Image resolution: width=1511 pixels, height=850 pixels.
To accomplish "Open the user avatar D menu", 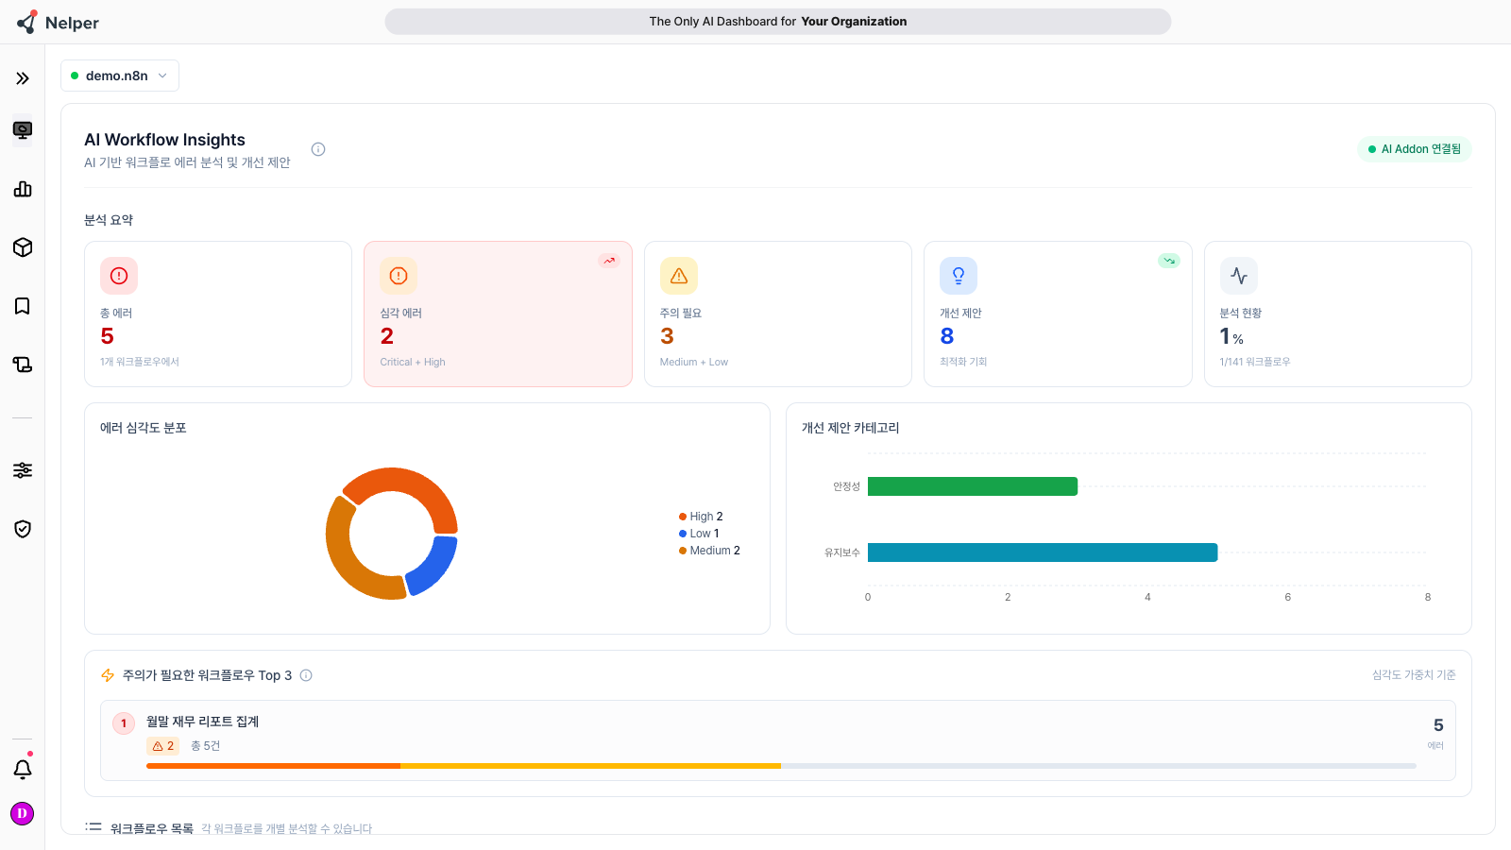I will [x=22, y=813].
